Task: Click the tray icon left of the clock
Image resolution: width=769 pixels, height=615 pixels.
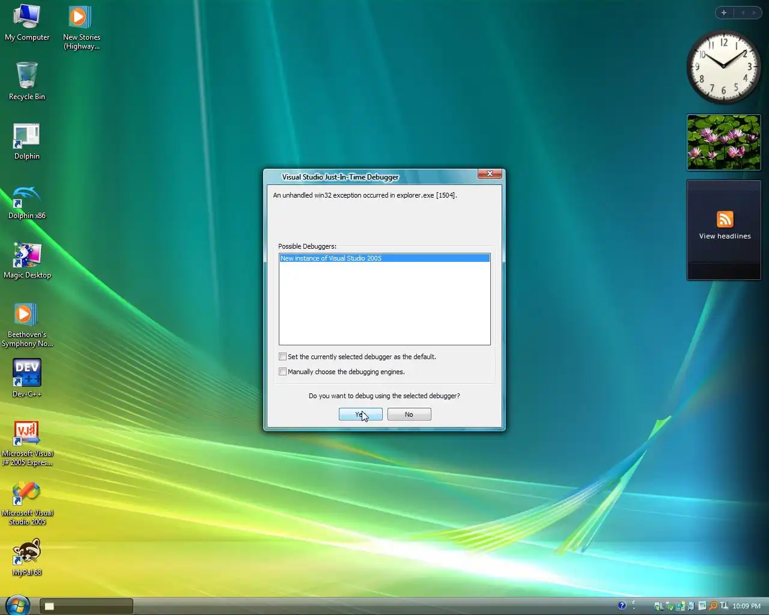Action: click(724, 606)
